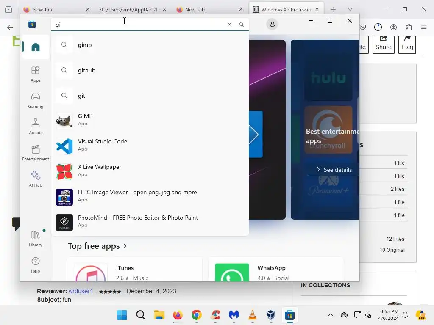This screenshot has height=325, width=434.
Task: Open HEIC Image Viewer app result
Action: (150, 196)
